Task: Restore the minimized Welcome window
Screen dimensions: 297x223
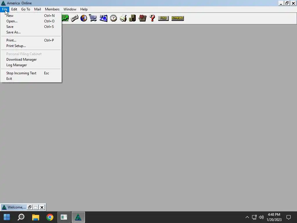Action: pyautogui.click(x=30, y=207)
